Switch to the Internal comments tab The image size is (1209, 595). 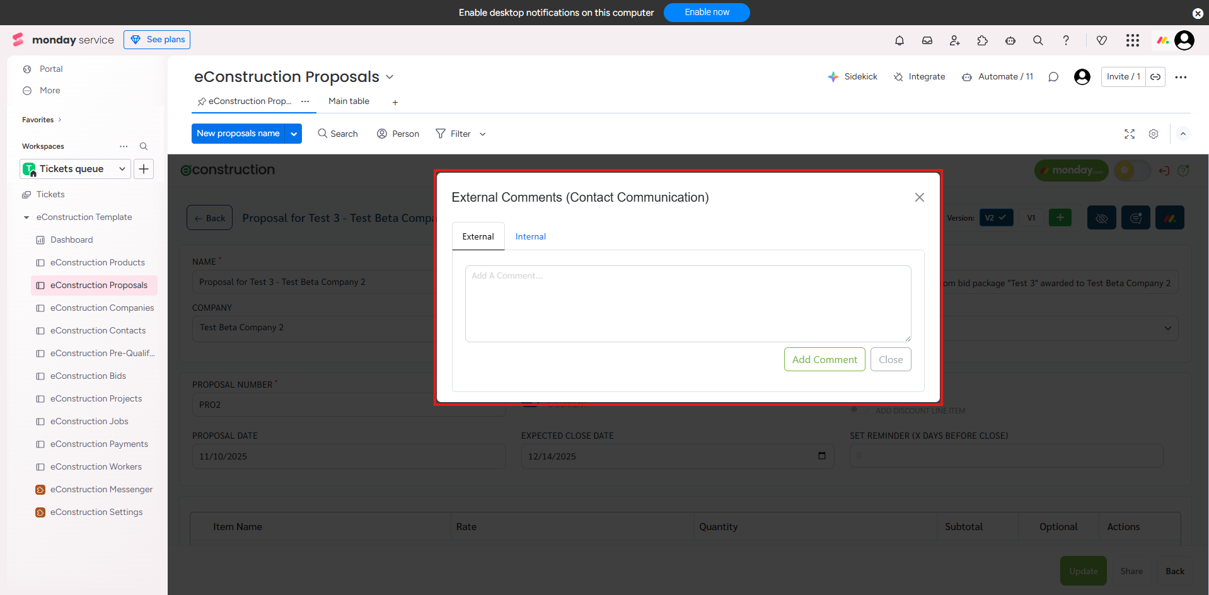pos(530,236)
